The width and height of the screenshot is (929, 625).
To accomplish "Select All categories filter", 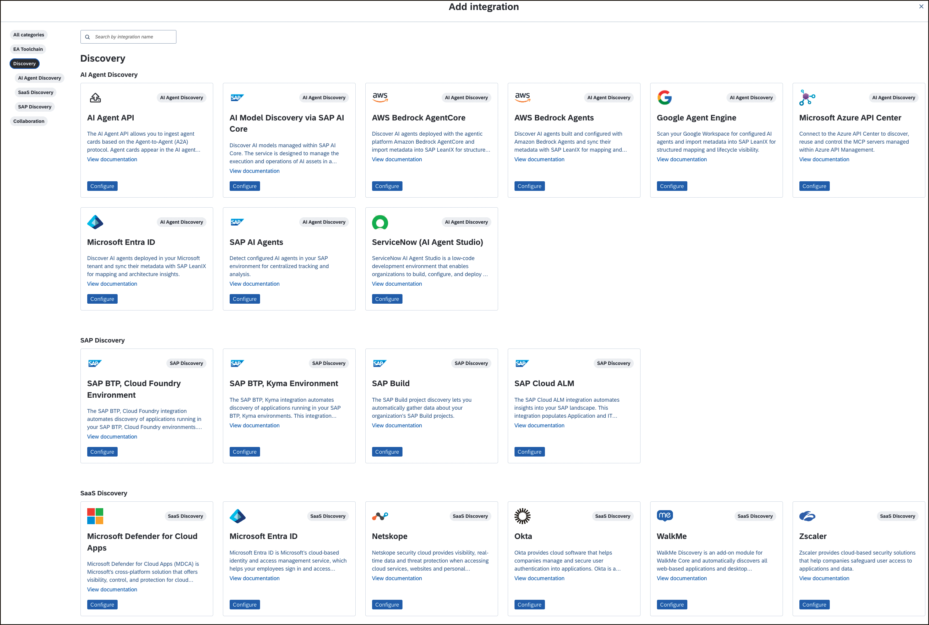I will click(29, 35).
